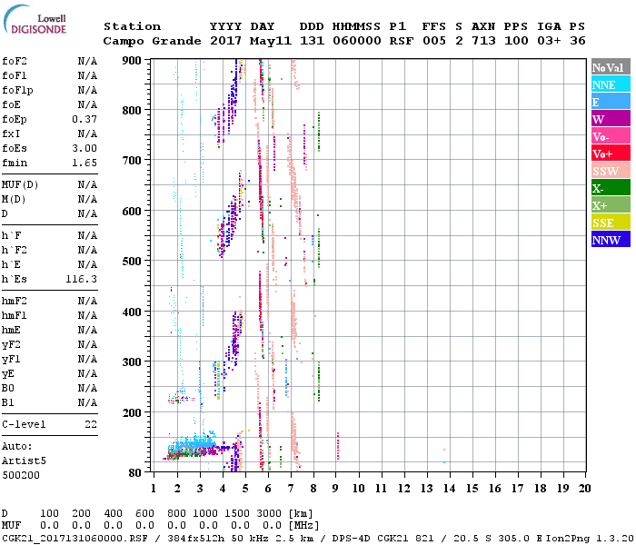636x545 pixels.
Task: Click the 500200 version number
Action: [21, 475]
